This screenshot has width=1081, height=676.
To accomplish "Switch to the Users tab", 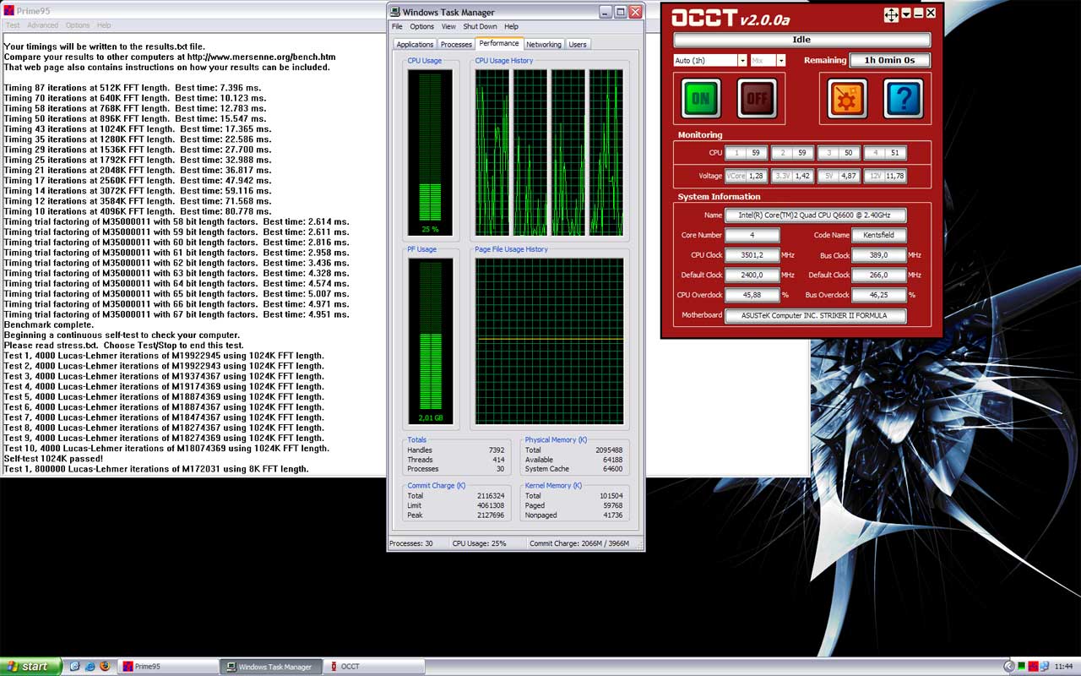I will (x=578, y=45).
